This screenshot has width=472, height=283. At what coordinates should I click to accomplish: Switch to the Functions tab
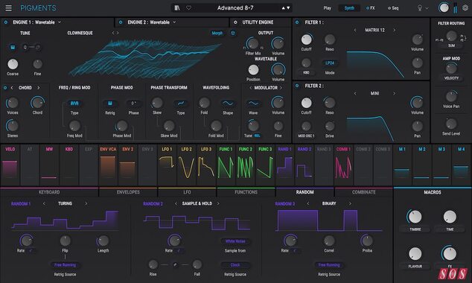pyautogui.click(x=246, y=192)
